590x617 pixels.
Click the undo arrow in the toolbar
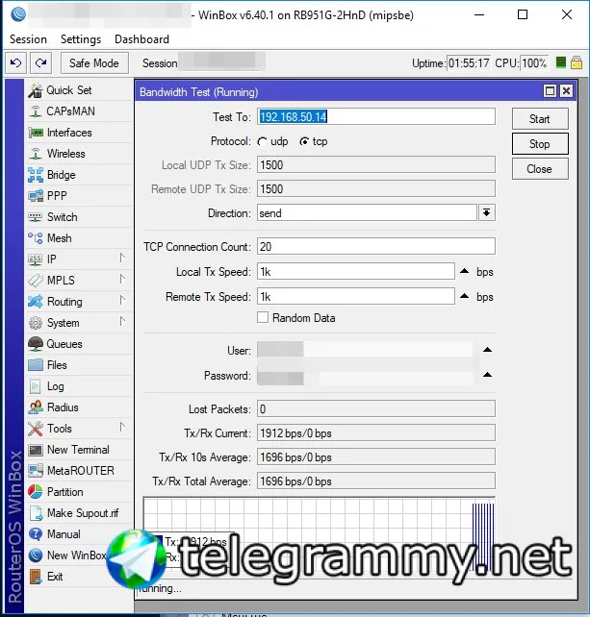15,63
